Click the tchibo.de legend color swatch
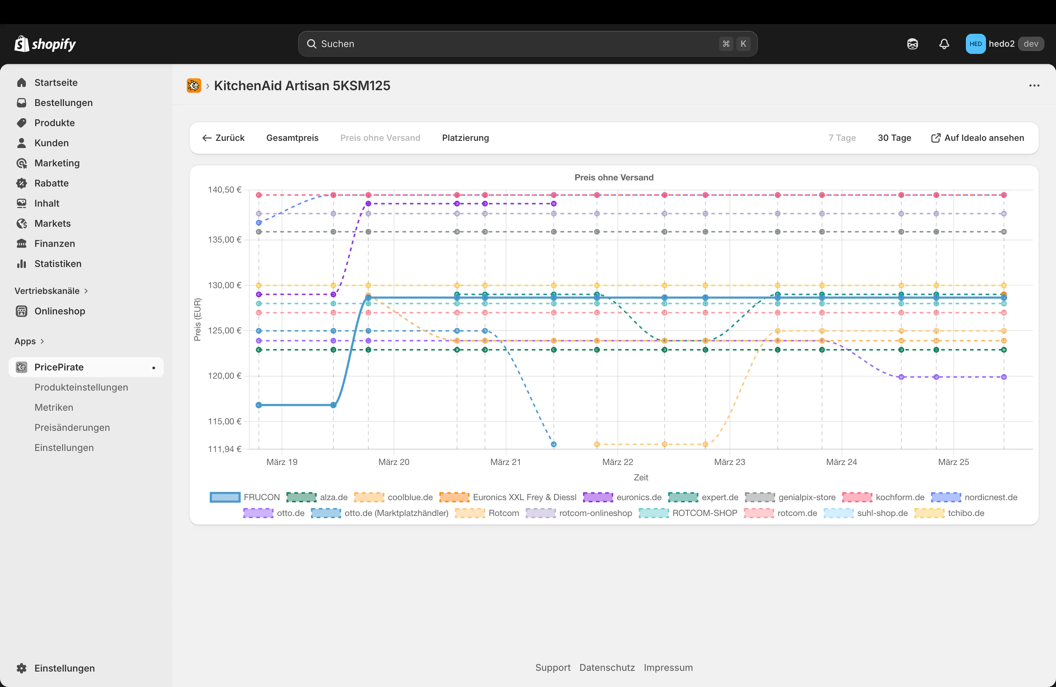The image size is (1056, 687). point(930,513)
